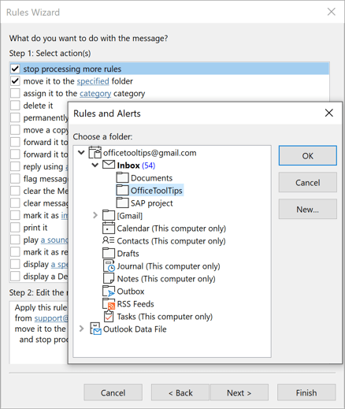Select the OfficeToolTips folder
The width and height of the screenshot is (345, 409).
pyautogui.click(x=157, y=191)
